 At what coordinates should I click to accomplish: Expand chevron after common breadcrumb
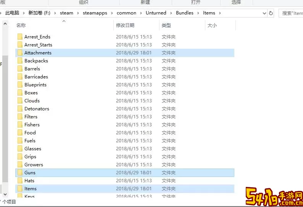click(141, 13)
